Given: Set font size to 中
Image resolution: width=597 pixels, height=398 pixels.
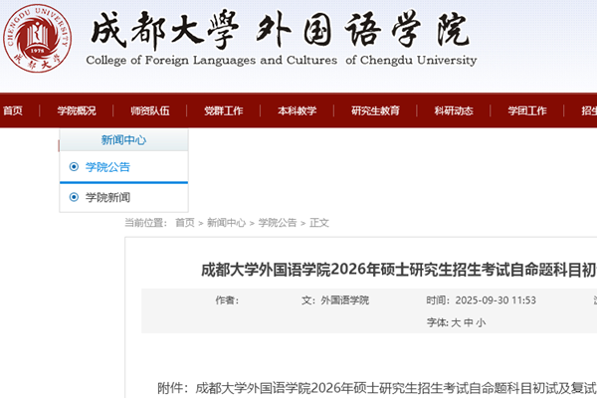Looking at the screenshot, I should click(x=469, y=322).
